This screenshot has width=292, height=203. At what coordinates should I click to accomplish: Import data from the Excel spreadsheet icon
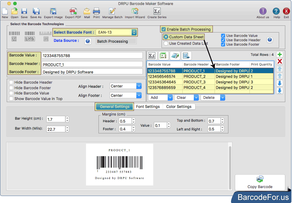[163, 56]
